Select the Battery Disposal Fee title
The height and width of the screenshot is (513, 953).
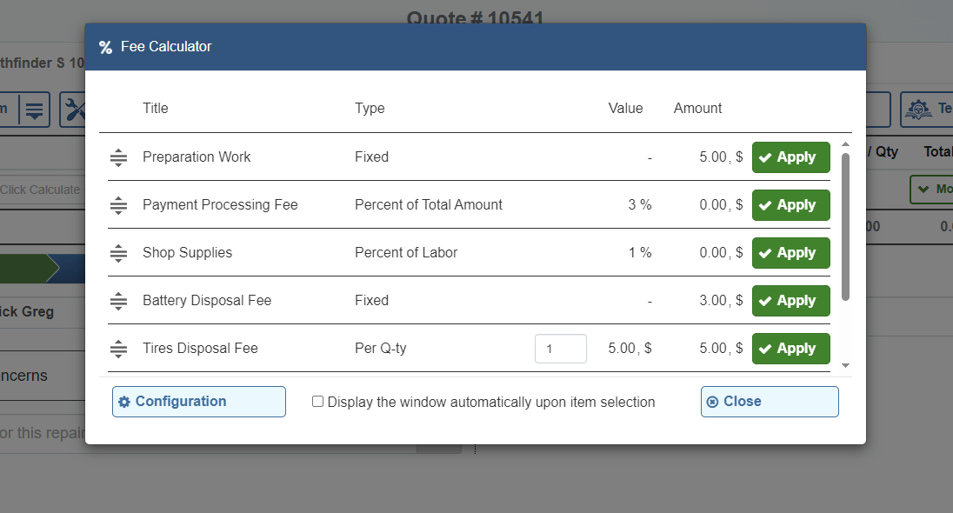coord(207,300)
